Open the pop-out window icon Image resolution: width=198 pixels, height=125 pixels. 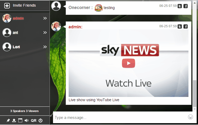point(20,120)
